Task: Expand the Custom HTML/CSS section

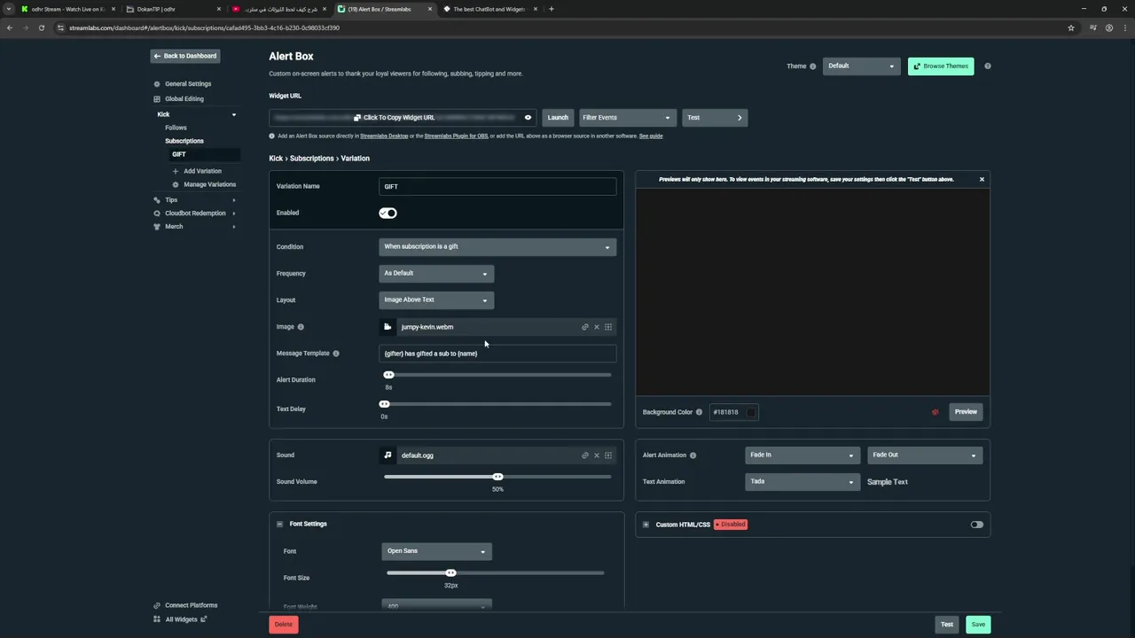Action: coord(646,525)
